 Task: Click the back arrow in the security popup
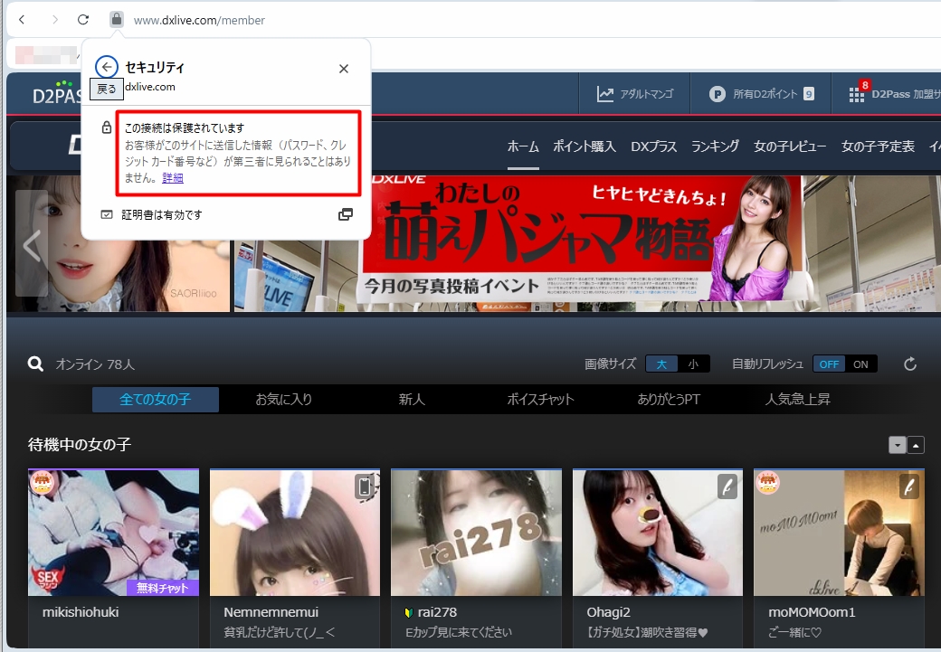pos(107,68)
